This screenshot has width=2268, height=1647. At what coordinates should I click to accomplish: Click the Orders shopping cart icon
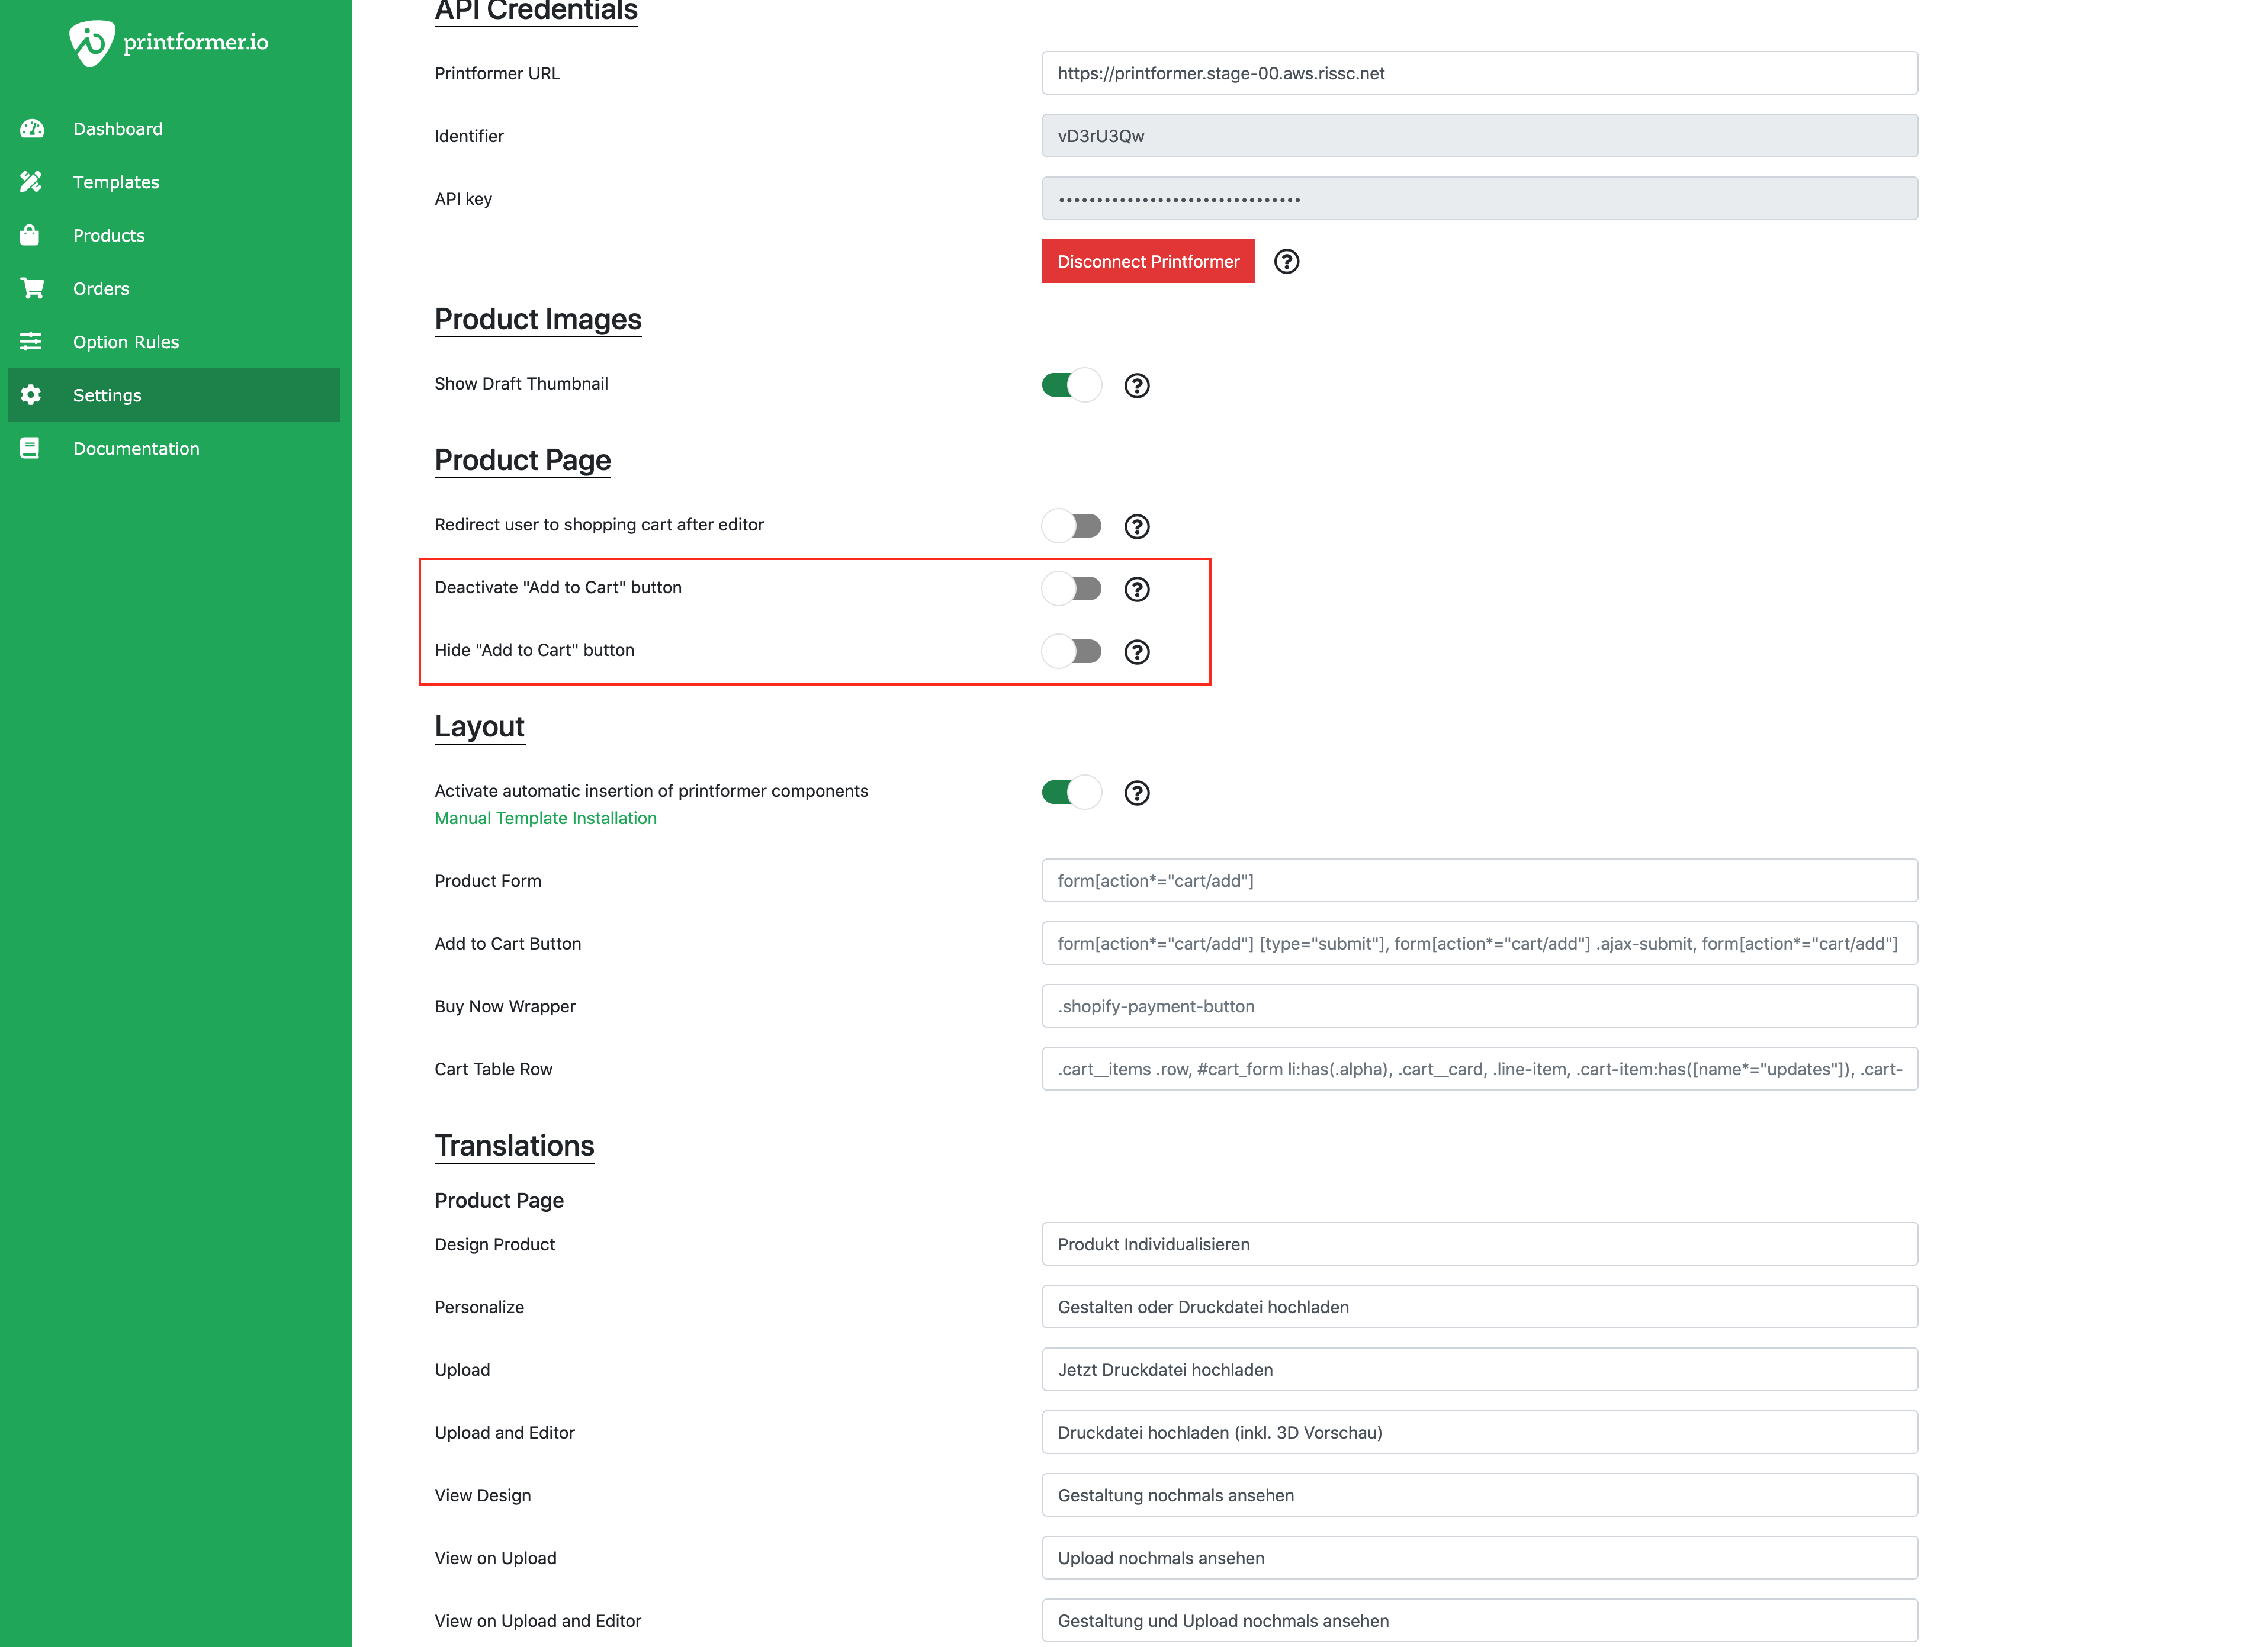[x=32, y=289]
